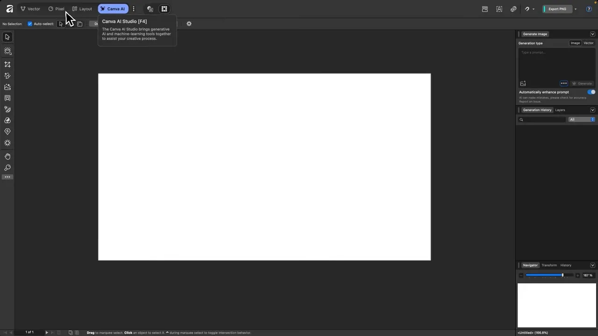The width and height of the screenshot is (598, 336).
Task: Open more tools via the ellipsis at toolbar bottom
Action: click(x=7, y=177)
